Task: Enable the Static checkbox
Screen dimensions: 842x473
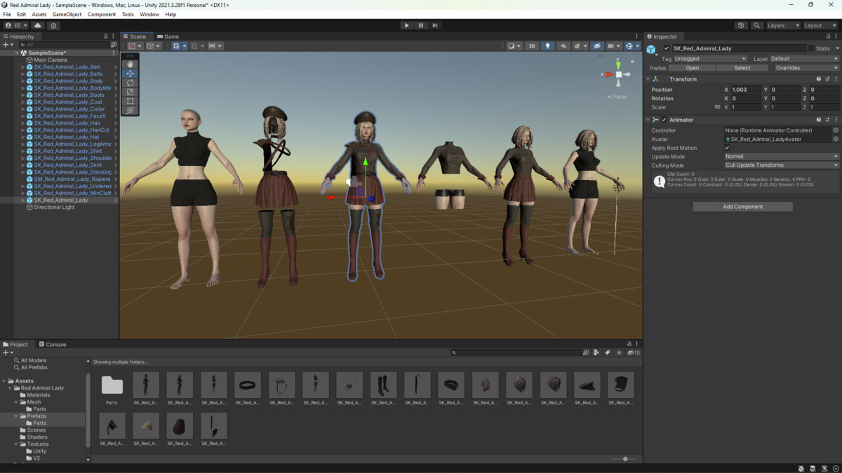Action: coord(812,48)
